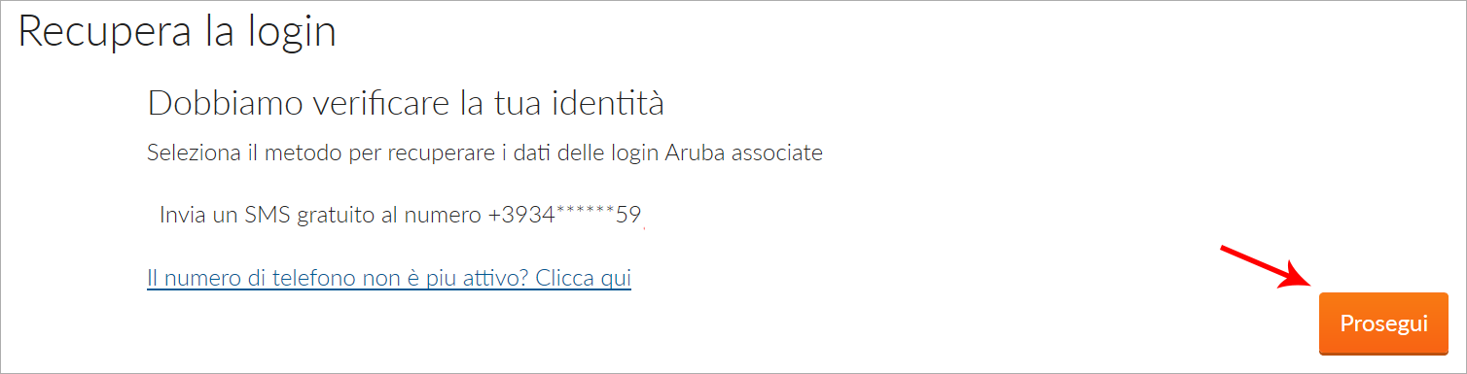Click the word "Recupera" in the title

point(95,34)
